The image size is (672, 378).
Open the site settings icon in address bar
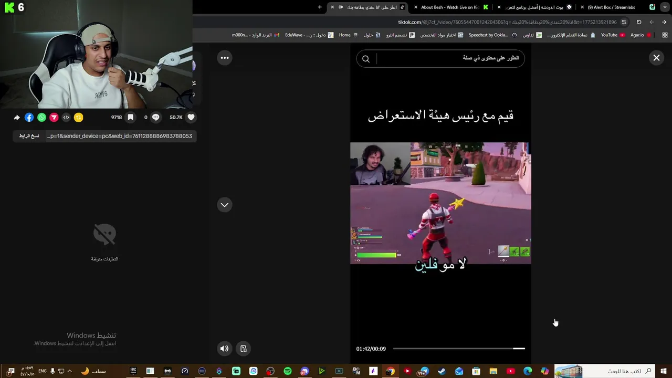pyautogui.click(x=624, y=22)
